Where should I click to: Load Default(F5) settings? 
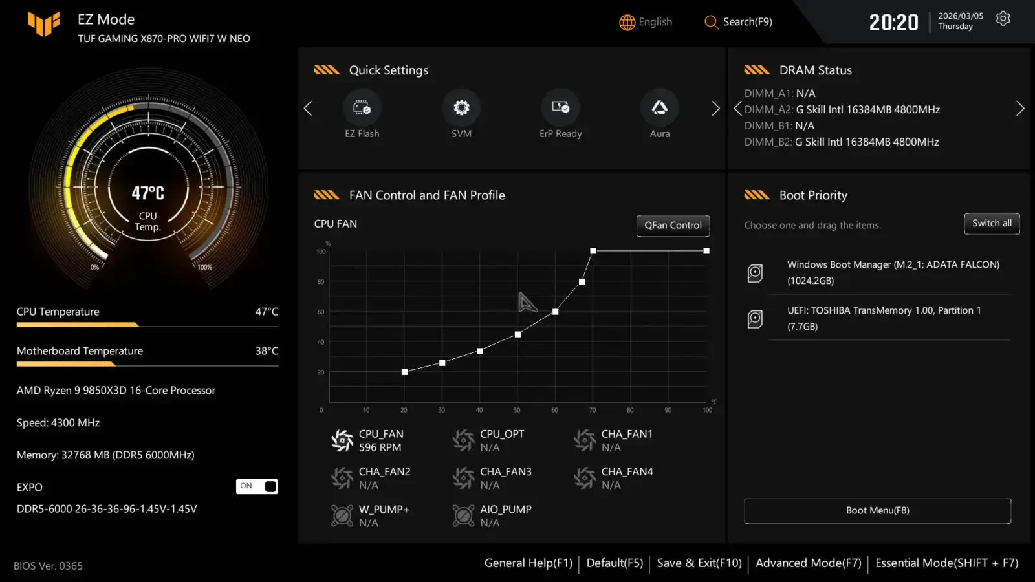point(615,563)
